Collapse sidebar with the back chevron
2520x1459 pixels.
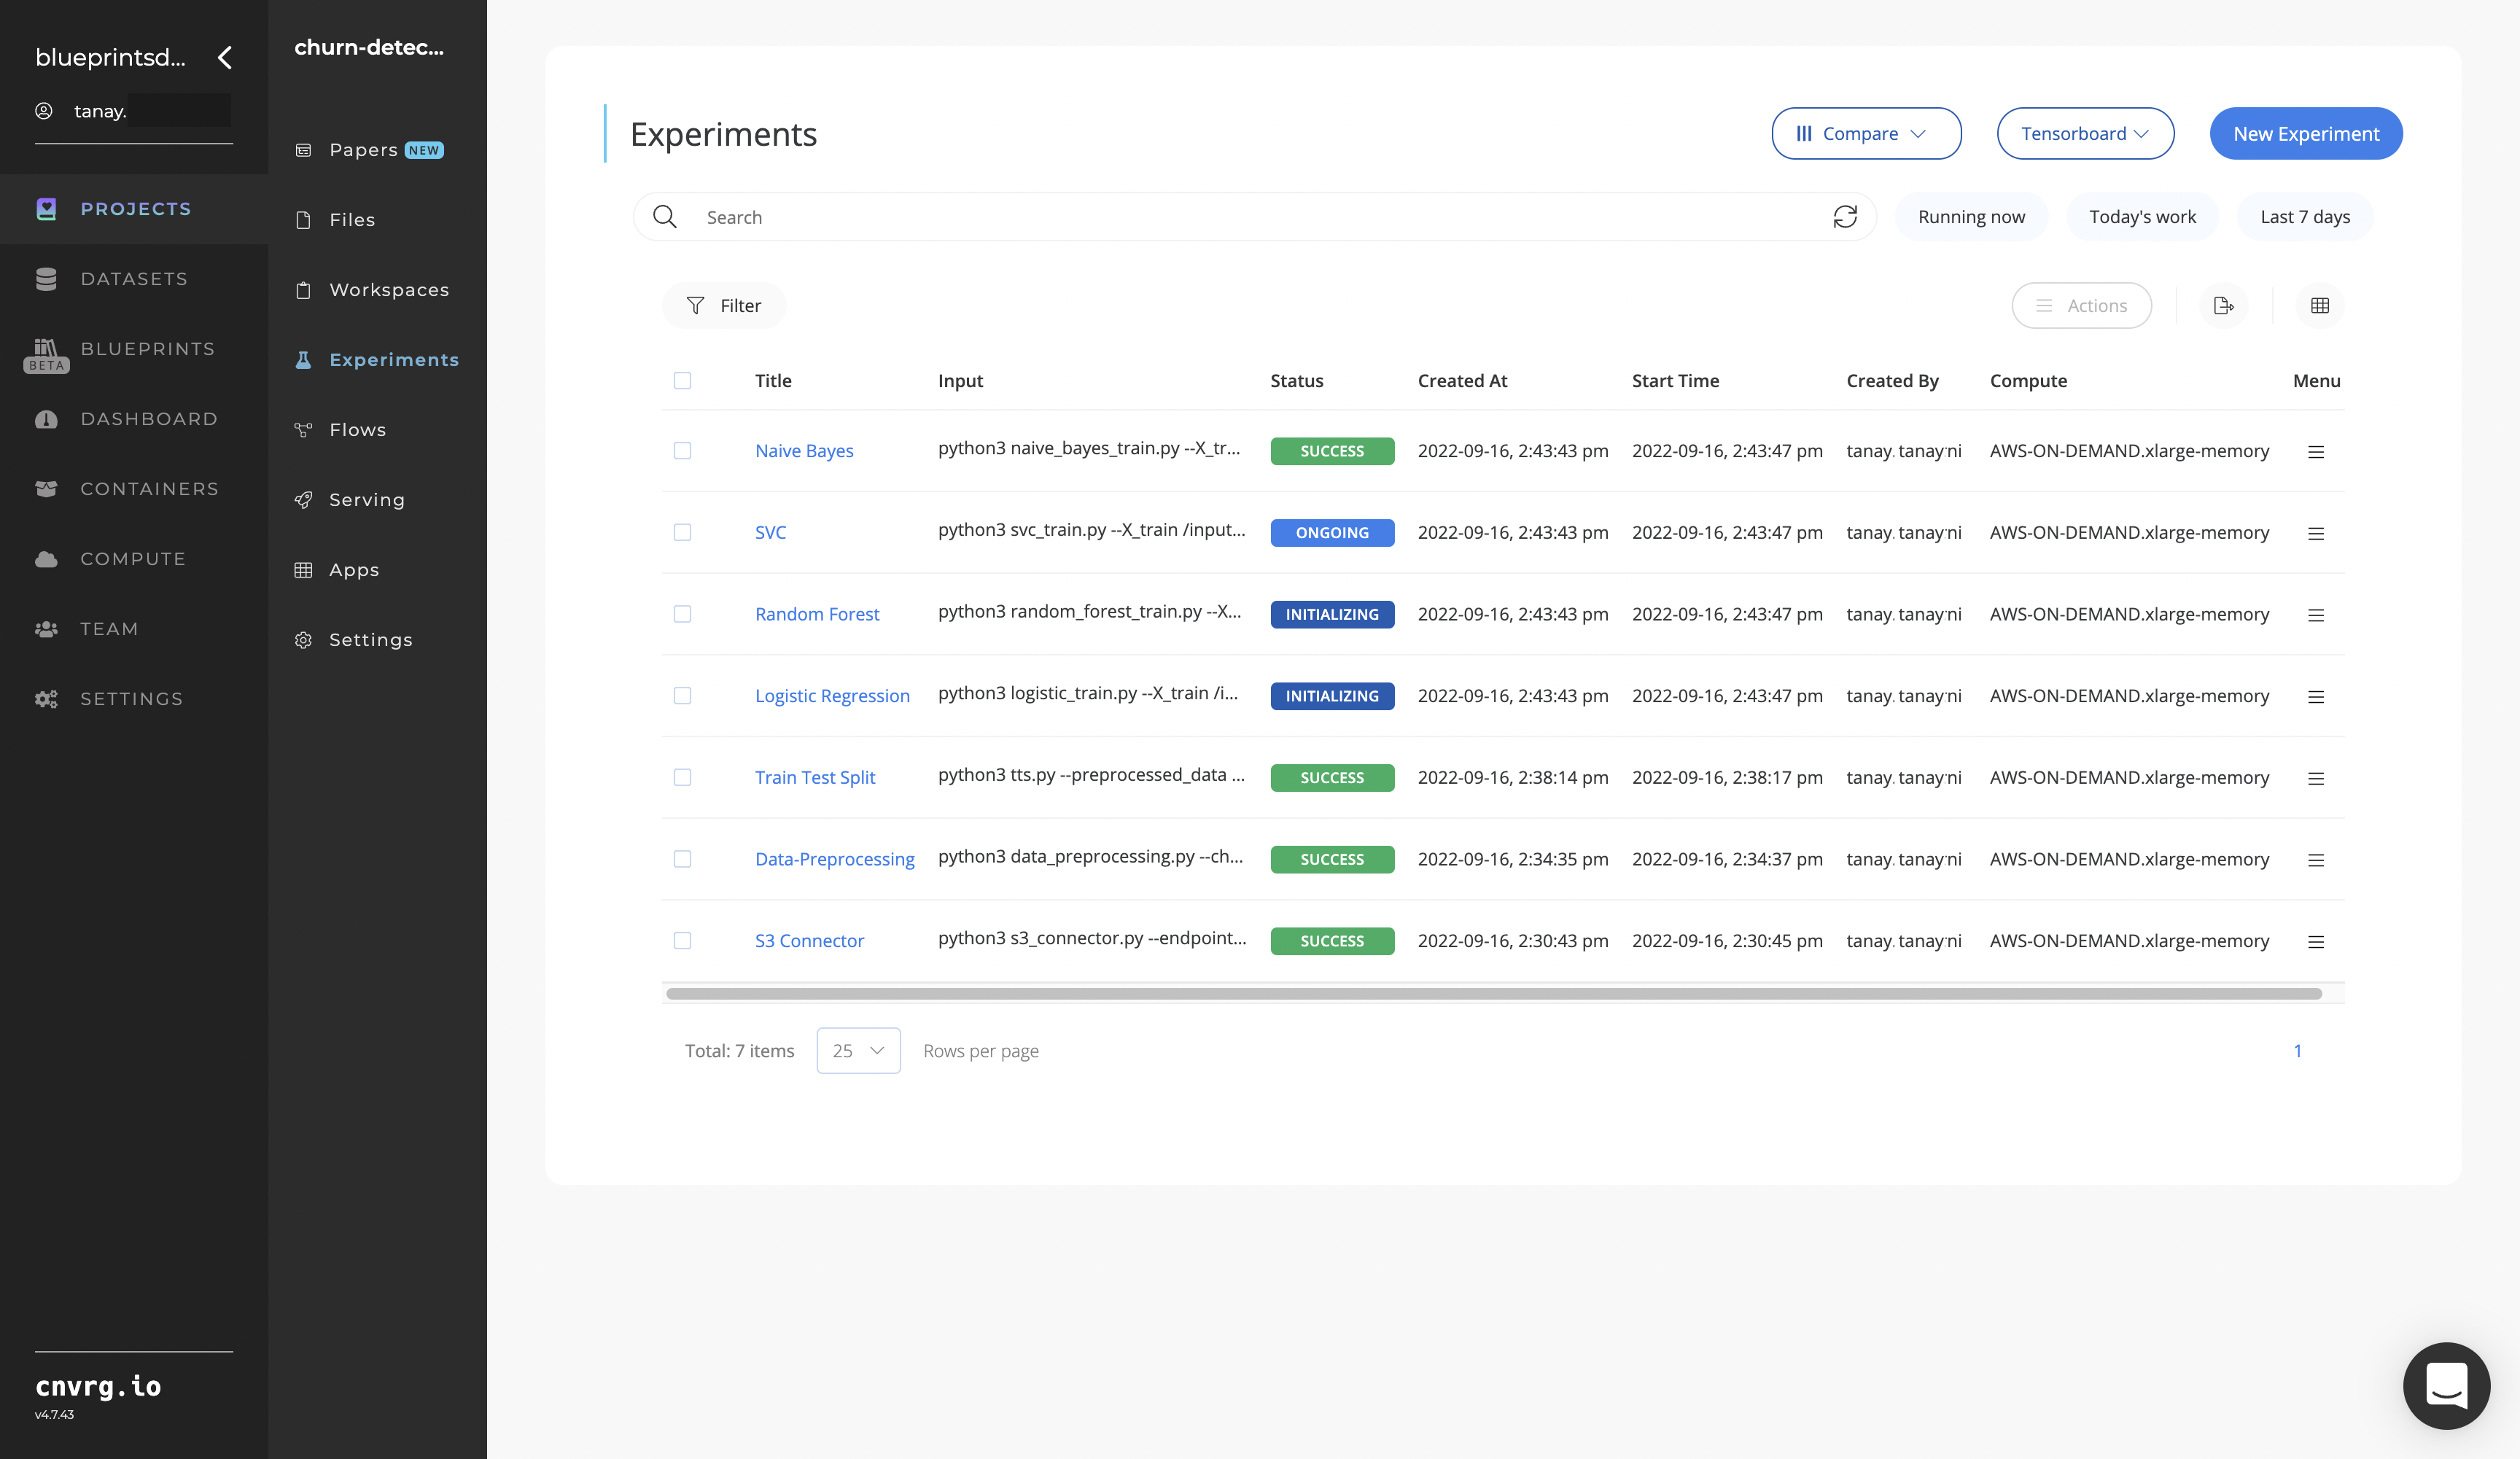pyautogui.click(x=225, y=58)
